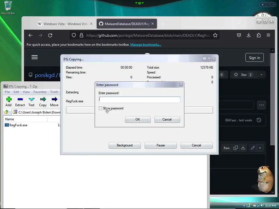Click the 3047aec commit hash

231,120
